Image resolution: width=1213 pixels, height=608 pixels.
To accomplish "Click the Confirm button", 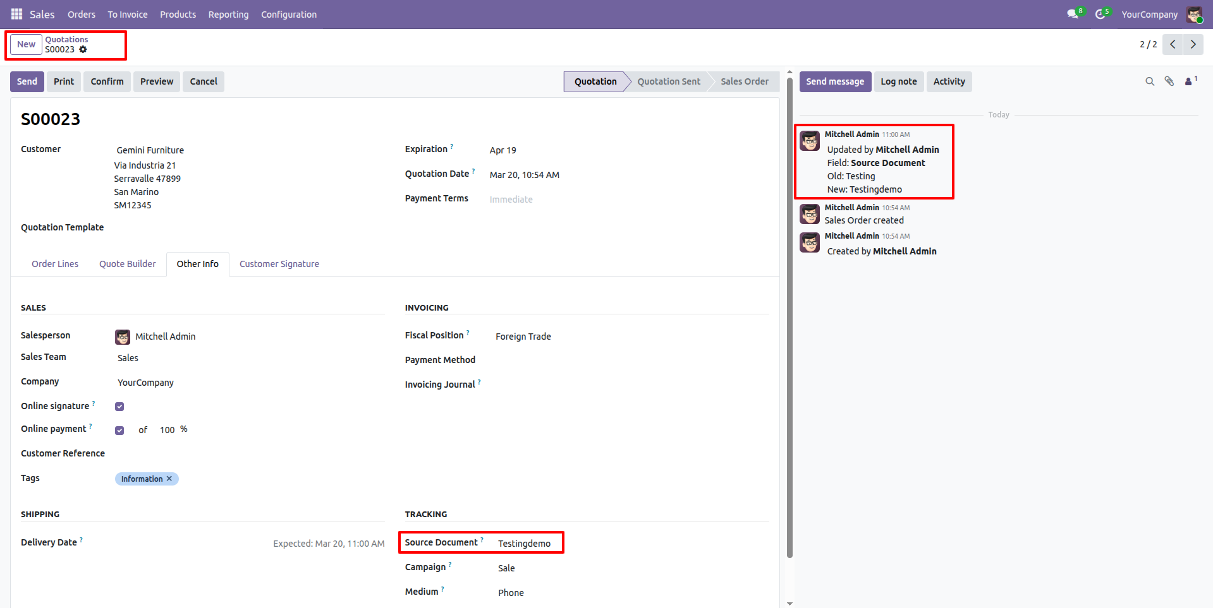I will pos(107,81).
